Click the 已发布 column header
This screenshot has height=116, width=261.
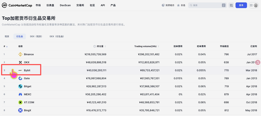(254, 46)
